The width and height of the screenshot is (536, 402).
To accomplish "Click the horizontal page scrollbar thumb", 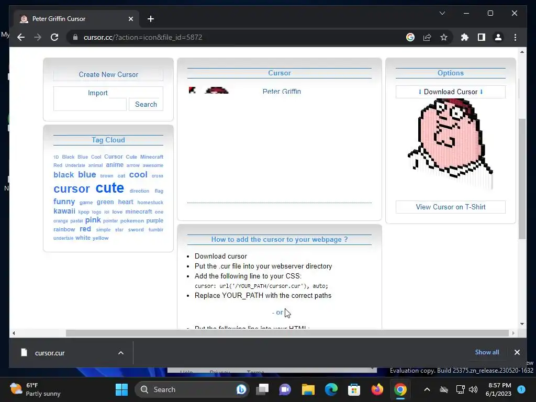I will click(287, 333).
